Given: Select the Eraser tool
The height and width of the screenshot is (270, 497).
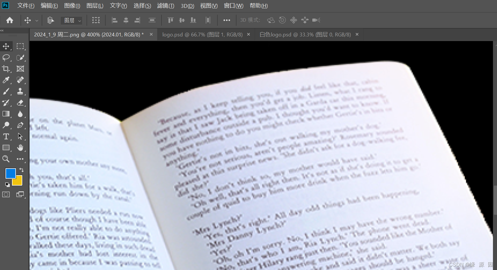Looking at the screenshot, I should click(x=20, y=103).
